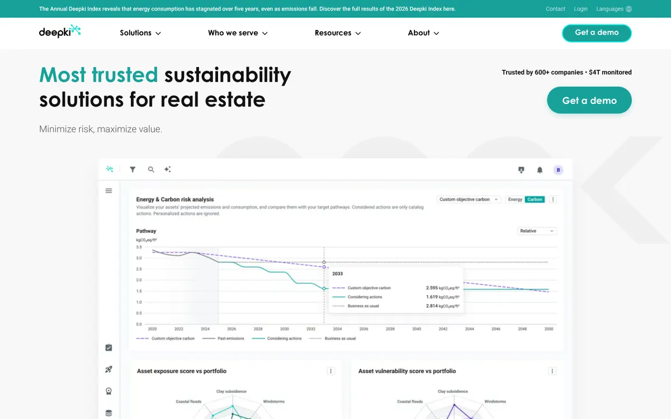The image size is (671, 419).
Task: Open the notifications bell icon
Action: click(540, 170)
